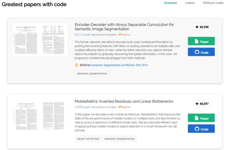The height and width of the screenshot is (150, 228).
Task: Click the CVPR 2018 conference link
Action: tap(82, 107)
